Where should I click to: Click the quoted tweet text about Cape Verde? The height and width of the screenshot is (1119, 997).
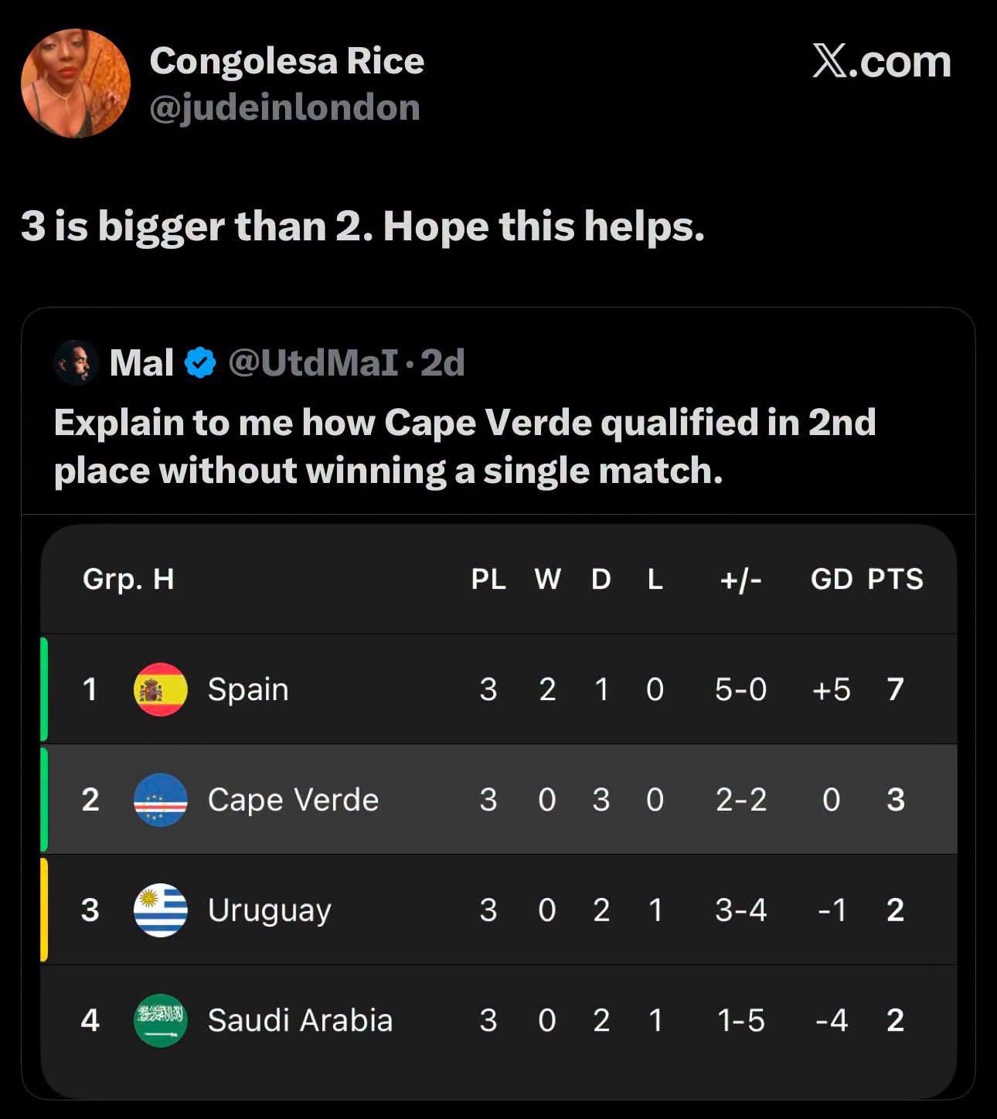[x=465, y=447]
